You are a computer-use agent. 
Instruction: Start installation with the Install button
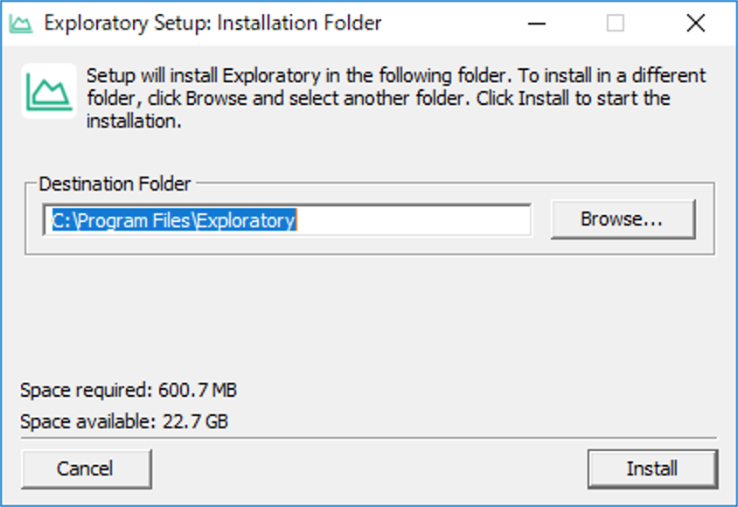(653, 469)
